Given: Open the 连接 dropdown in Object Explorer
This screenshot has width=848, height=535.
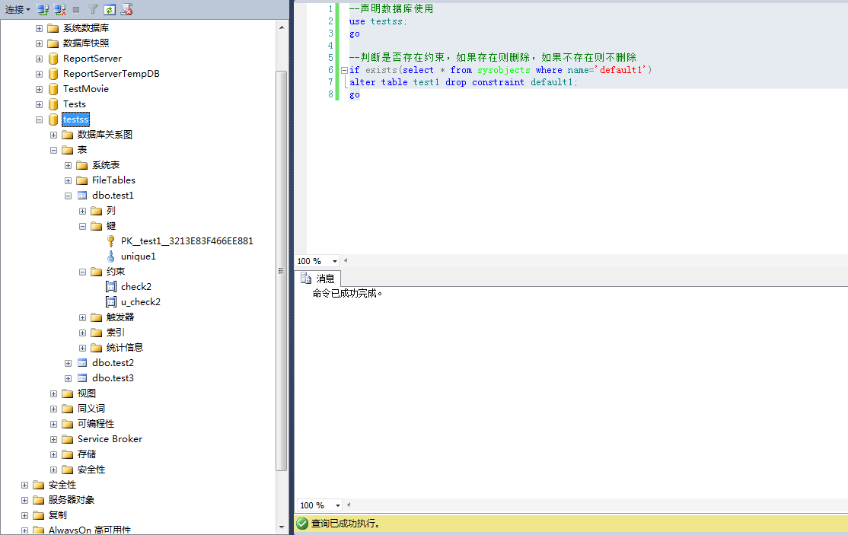Looking at the screenshot, I should tap(18, 9).
